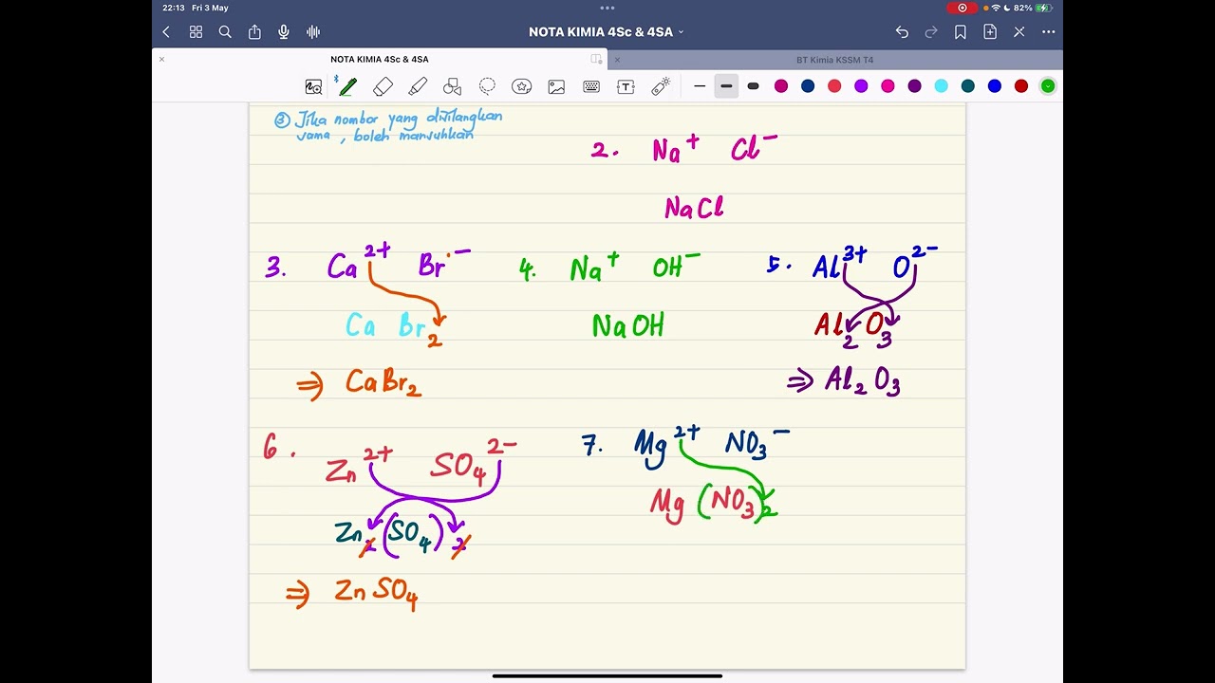This screenshot has height=683, width=1215.
Task: Select the green pen tool
Action: [347, 86]
